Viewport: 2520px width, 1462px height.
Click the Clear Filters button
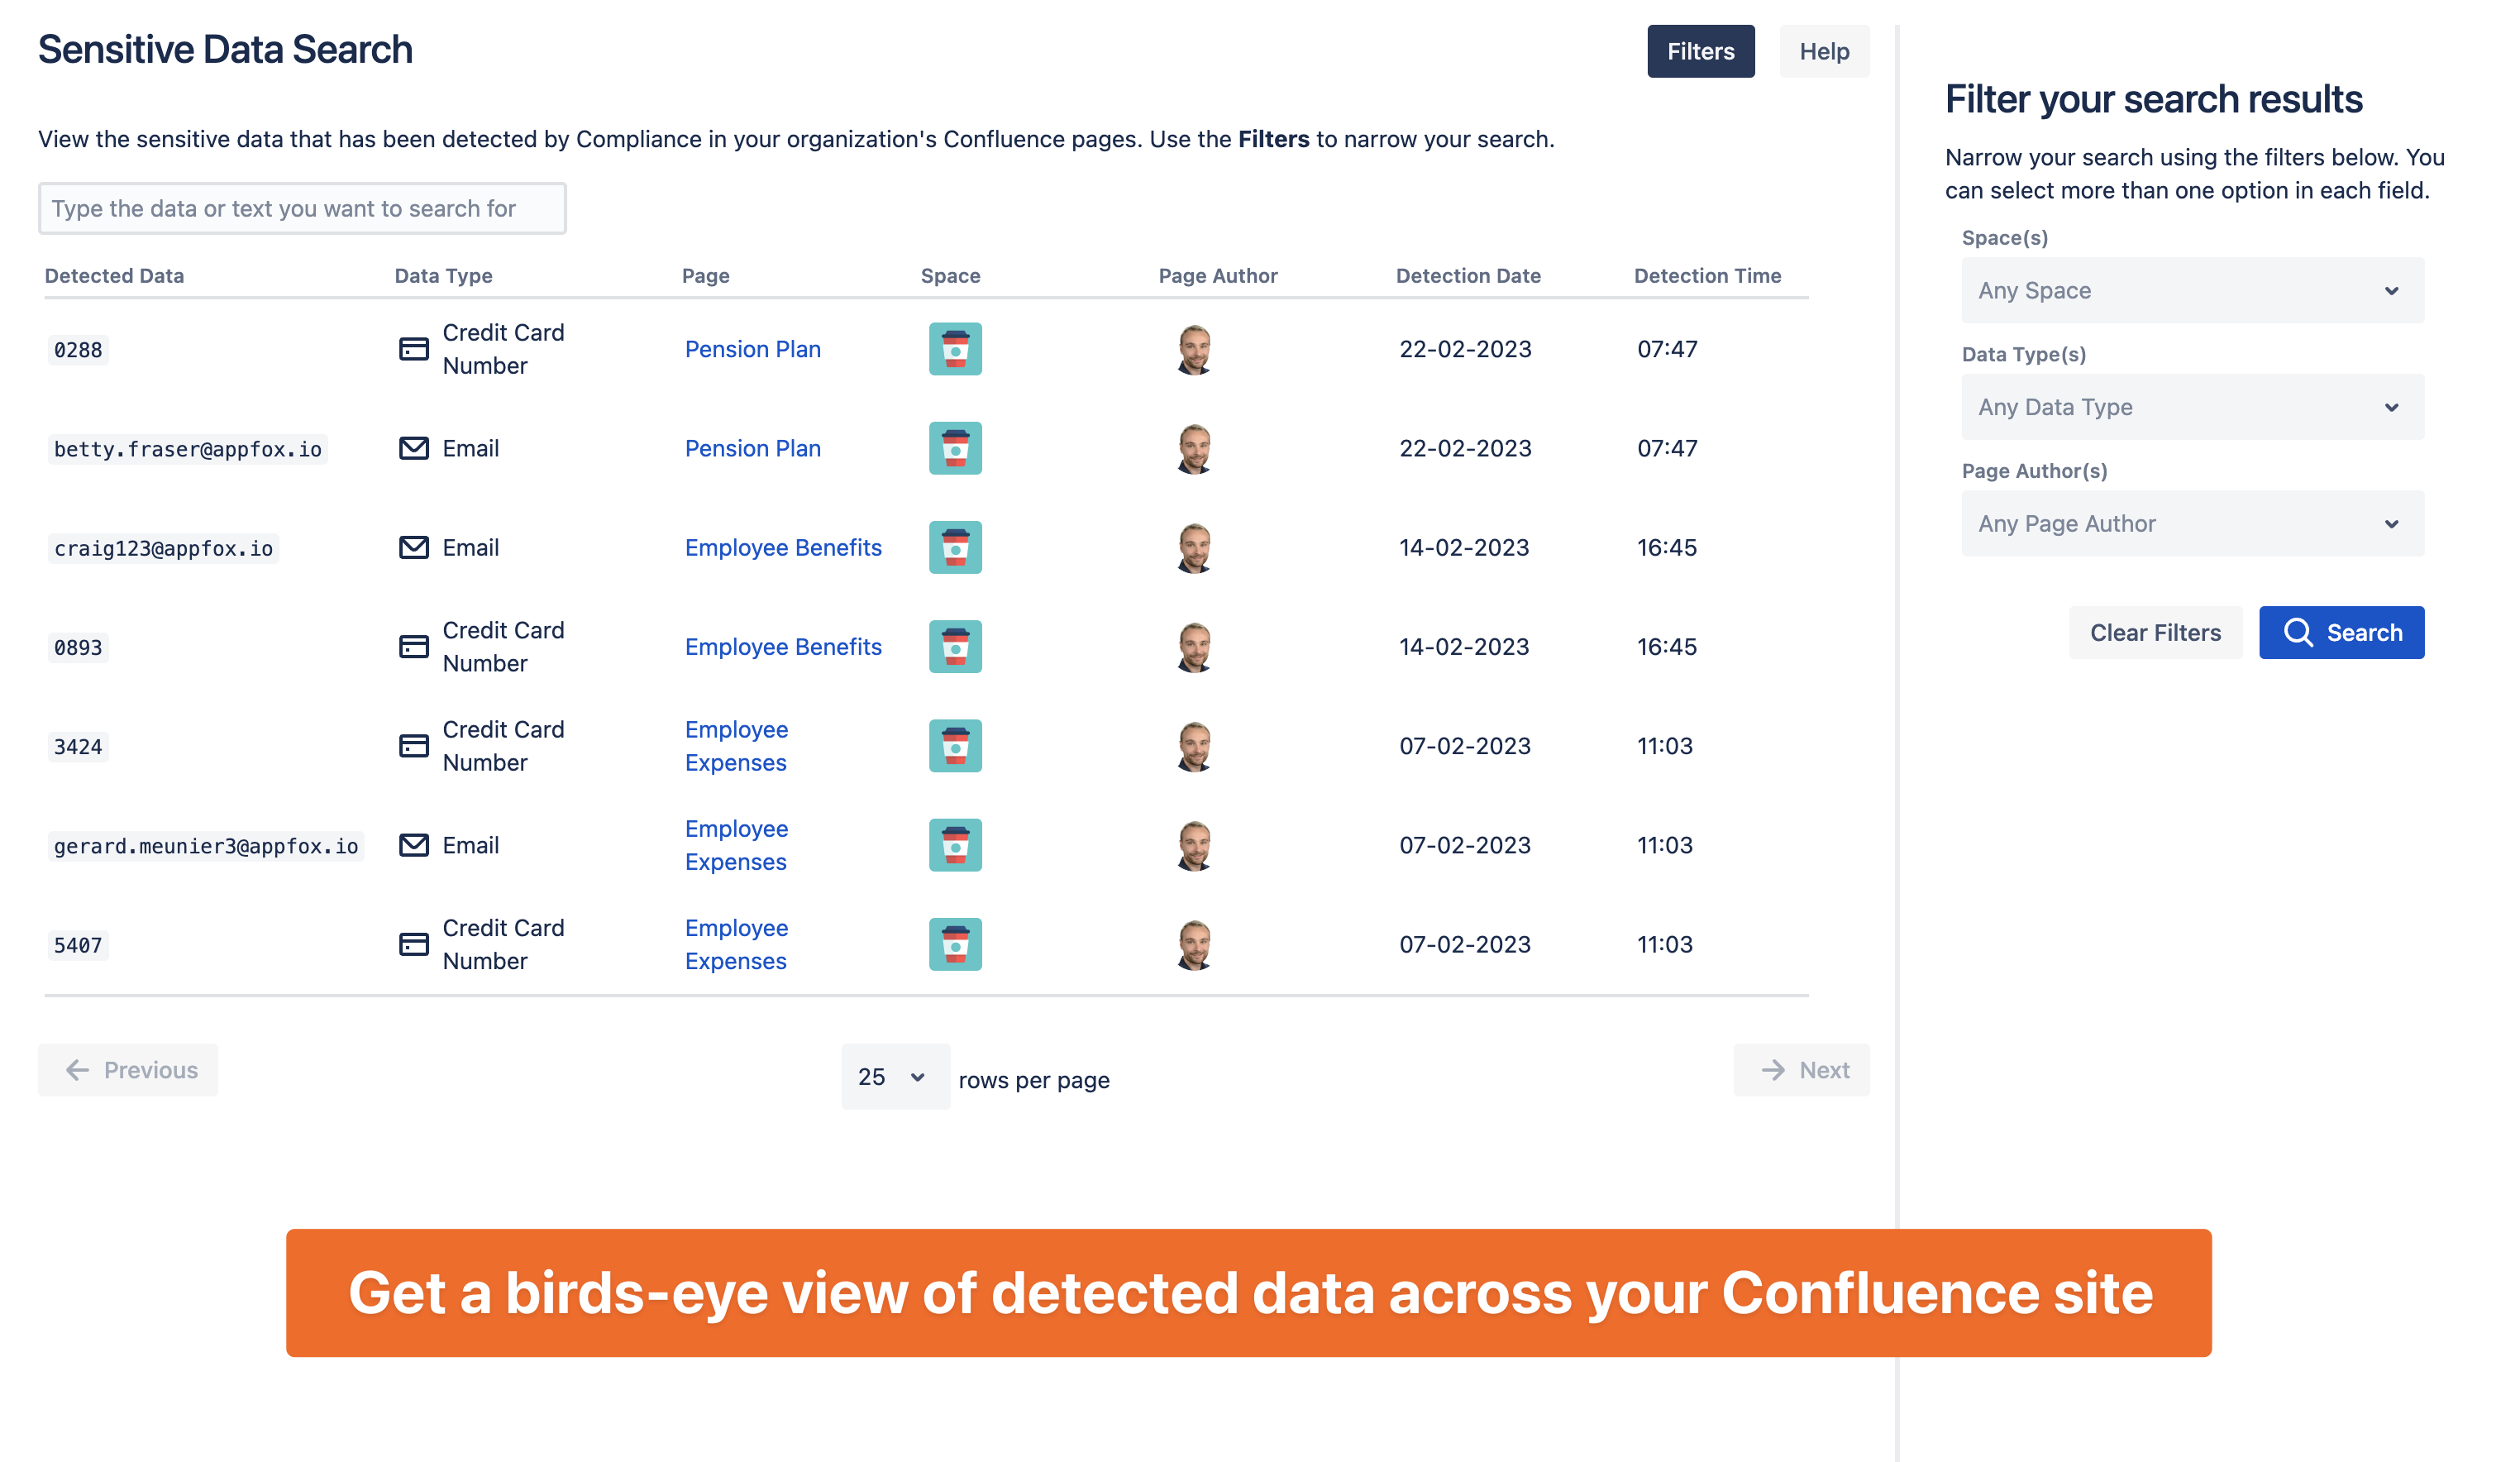[x=2155, y=632]
